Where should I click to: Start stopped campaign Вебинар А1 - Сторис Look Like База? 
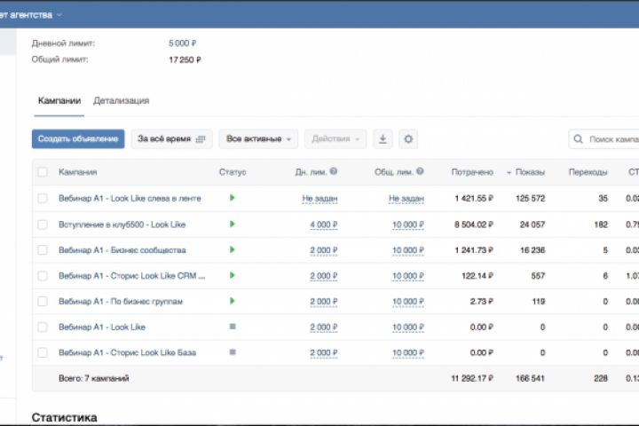233,351
